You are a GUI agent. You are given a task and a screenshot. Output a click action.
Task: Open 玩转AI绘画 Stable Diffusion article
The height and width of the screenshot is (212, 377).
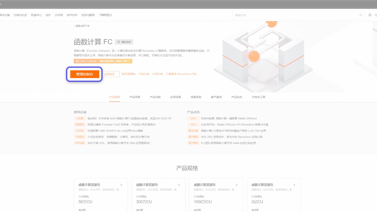229,119
